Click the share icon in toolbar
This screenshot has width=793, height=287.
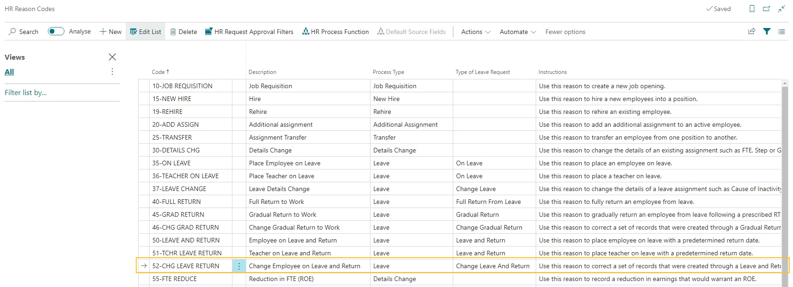(x=752, y=31)
